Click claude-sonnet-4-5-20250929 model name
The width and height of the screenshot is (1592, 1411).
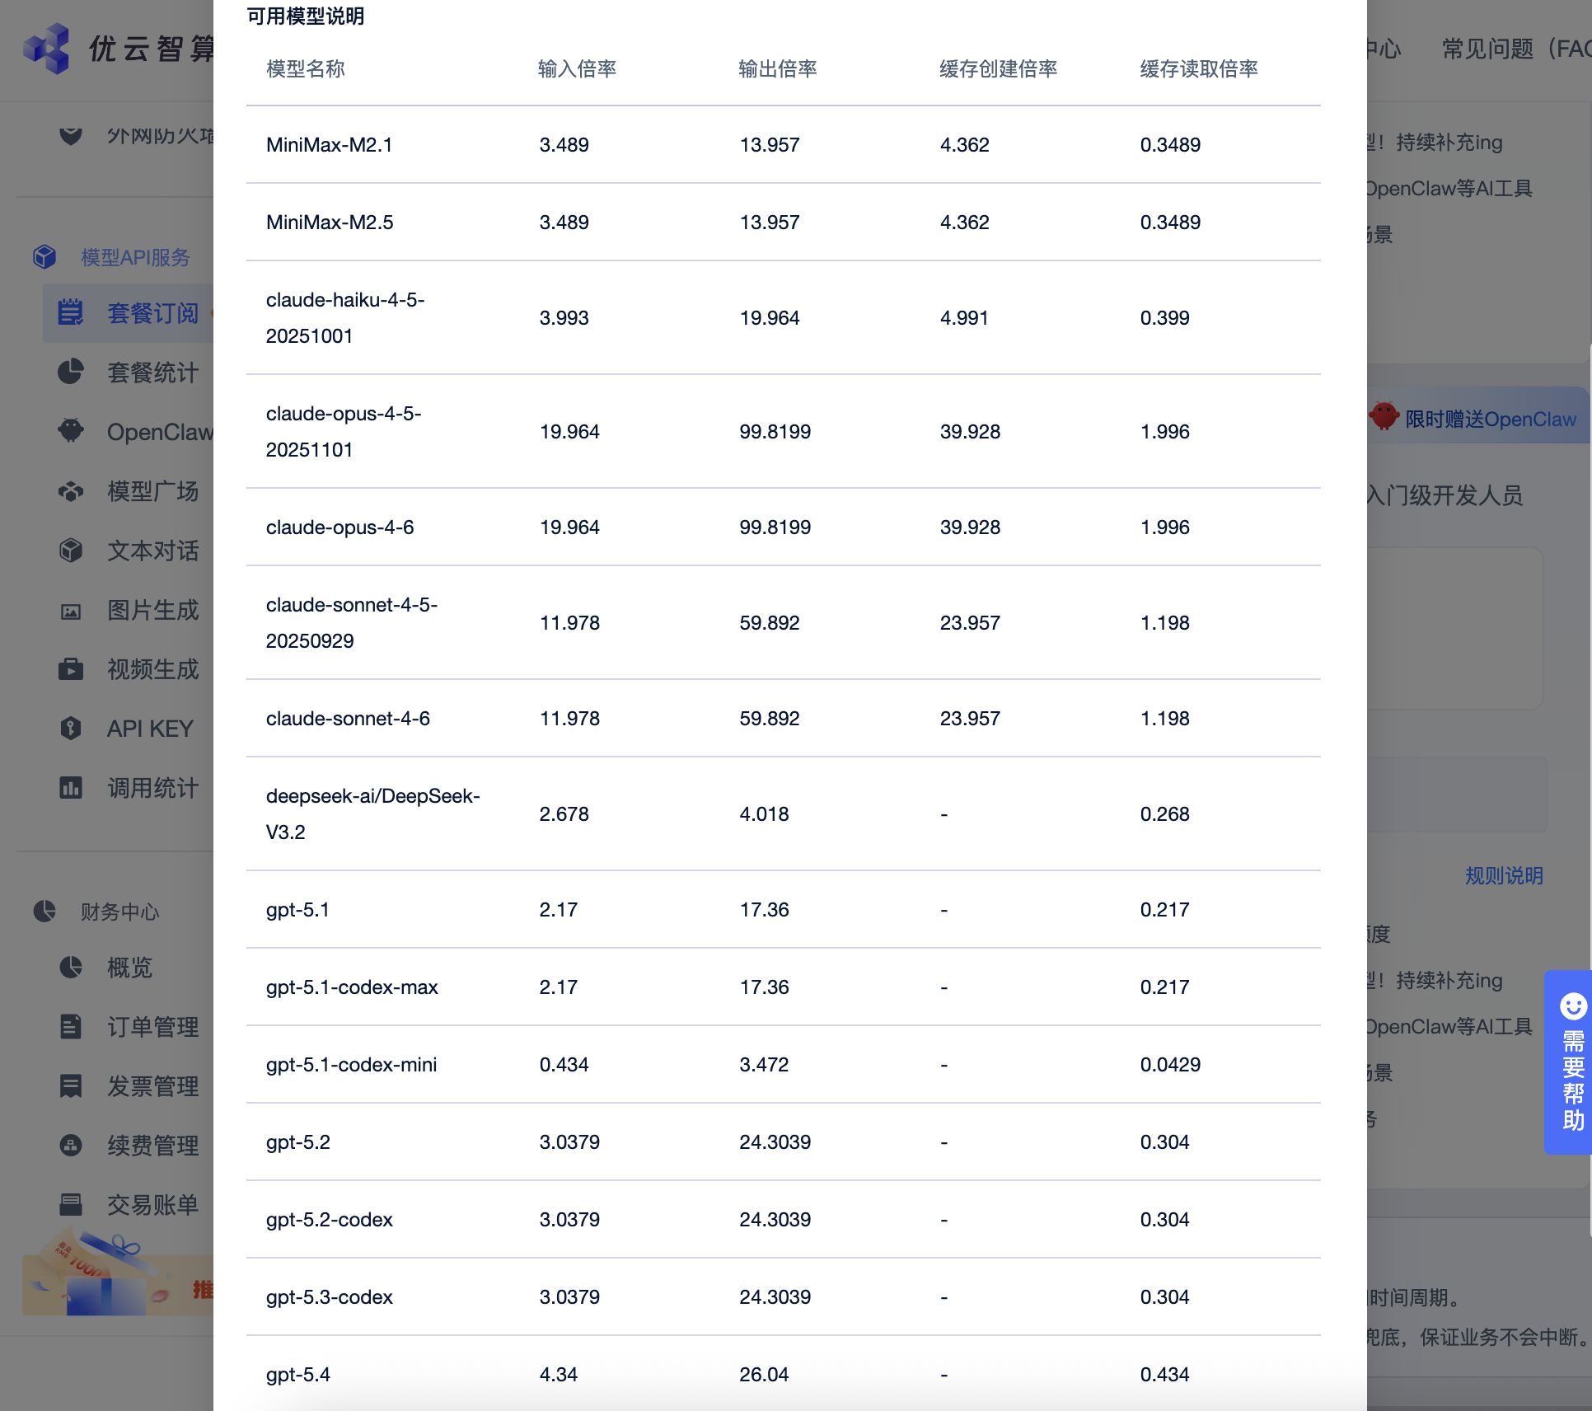352,623
